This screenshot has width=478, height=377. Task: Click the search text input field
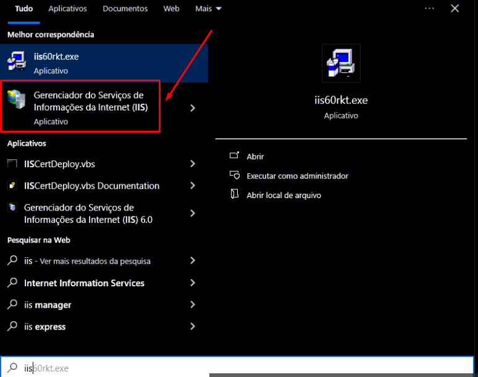pyautogui.click(x=237, y=368)
